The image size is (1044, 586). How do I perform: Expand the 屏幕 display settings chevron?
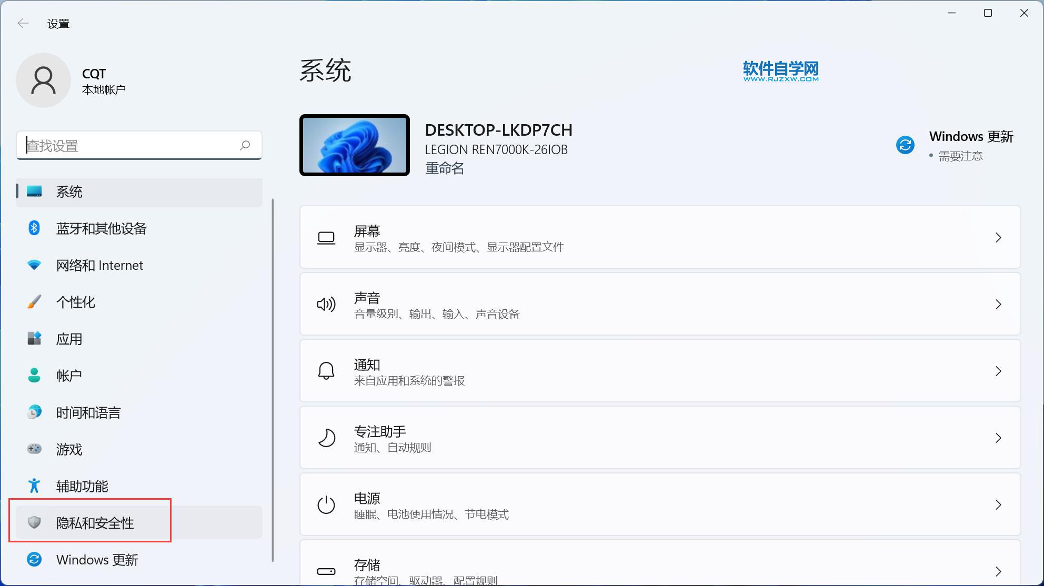(x=998, y=238)
